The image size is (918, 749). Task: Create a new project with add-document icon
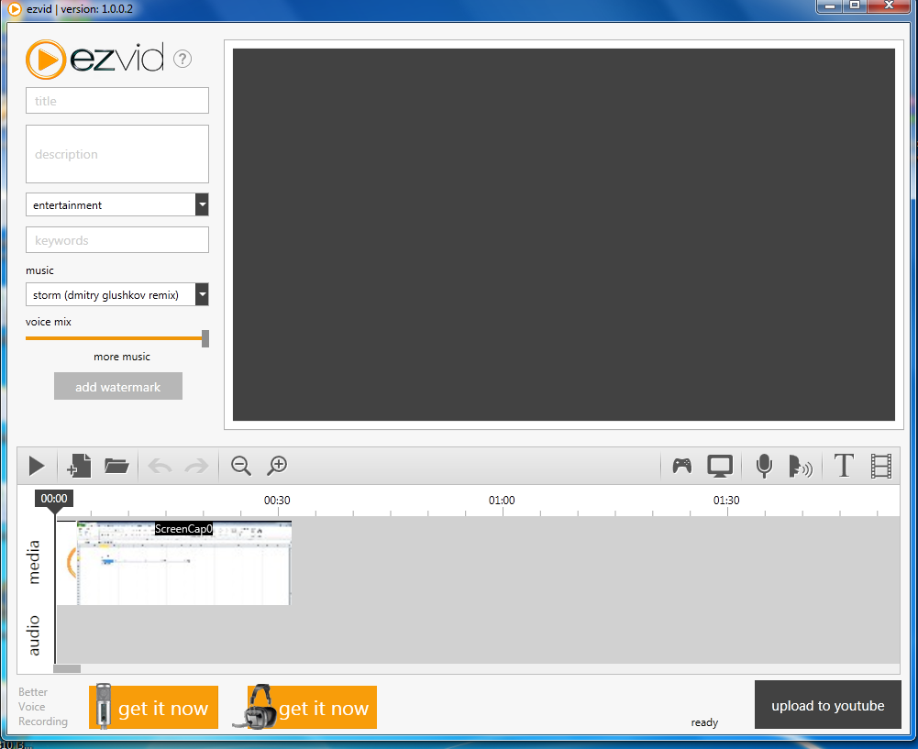click(79, 467)
